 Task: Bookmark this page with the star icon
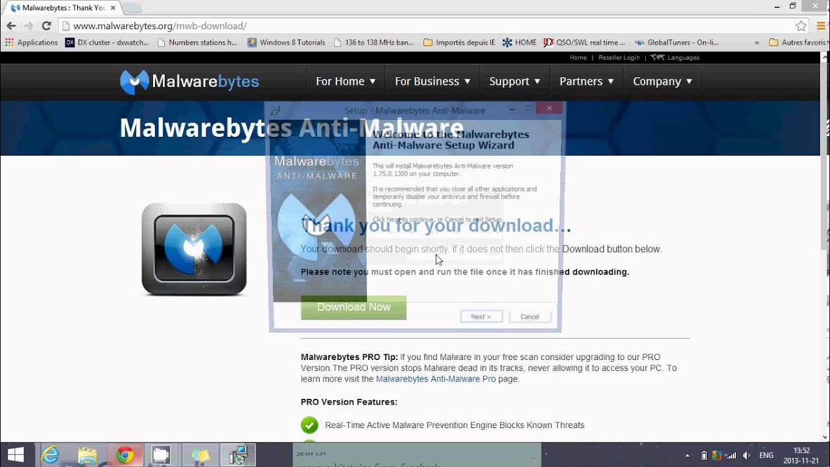pyautogui.click(x=801, y=26)
